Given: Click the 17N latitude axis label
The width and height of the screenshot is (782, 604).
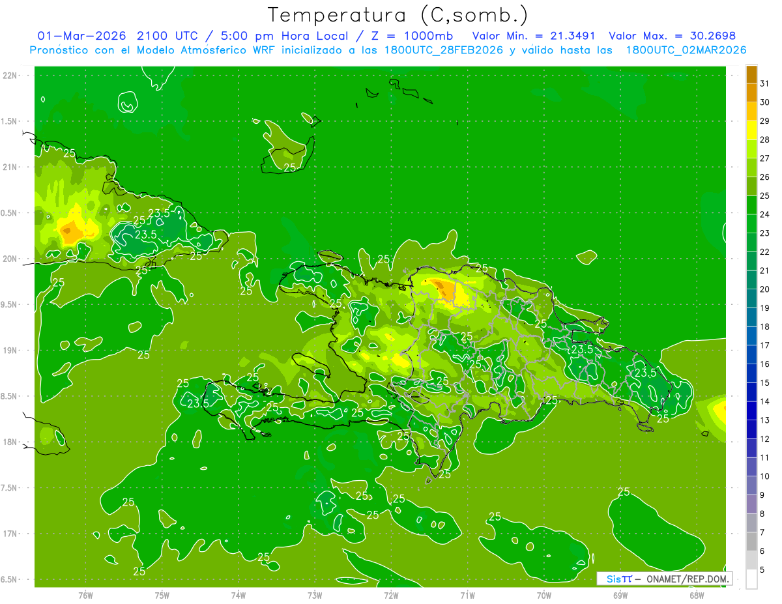Looking at the screenshot, I should 10,534.
